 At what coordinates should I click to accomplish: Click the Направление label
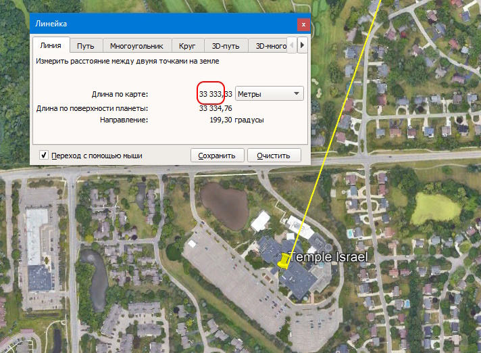click(124, 120)
